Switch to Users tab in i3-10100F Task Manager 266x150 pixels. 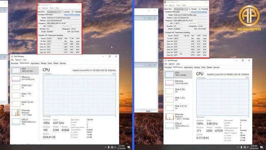tap(50, 63)
